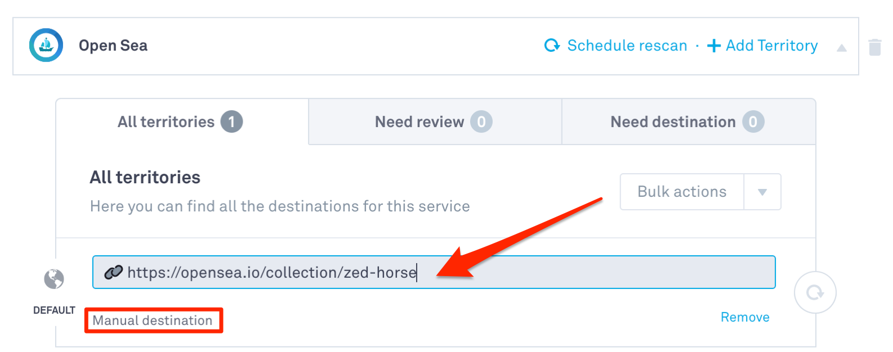
Task: Collapse the Open Sea service panel
Action: pos(841,48)
